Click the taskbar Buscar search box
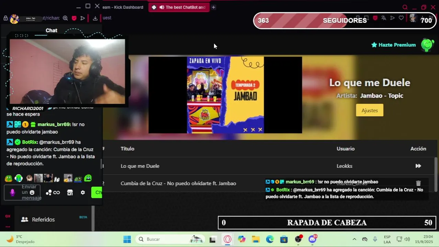 [170, 239]
